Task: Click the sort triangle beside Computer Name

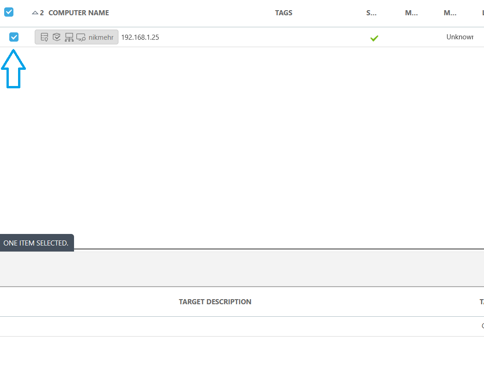Action: (x=35, y=13)
